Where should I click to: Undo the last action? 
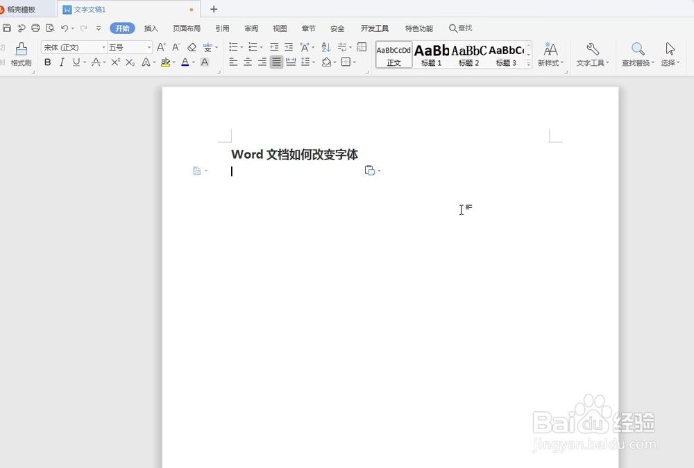coord(65,28)
